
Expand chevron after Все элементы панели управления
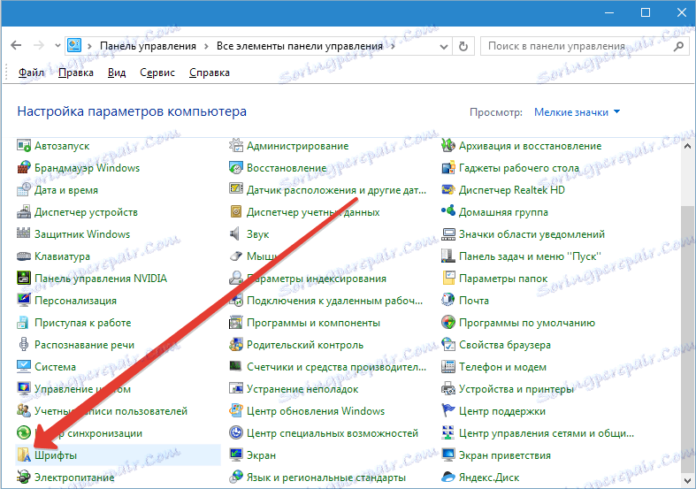click(393, 46)
